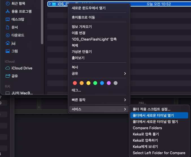
Task: Click the 오늘 오전 10:52 date cell
Action: point(159,4)
